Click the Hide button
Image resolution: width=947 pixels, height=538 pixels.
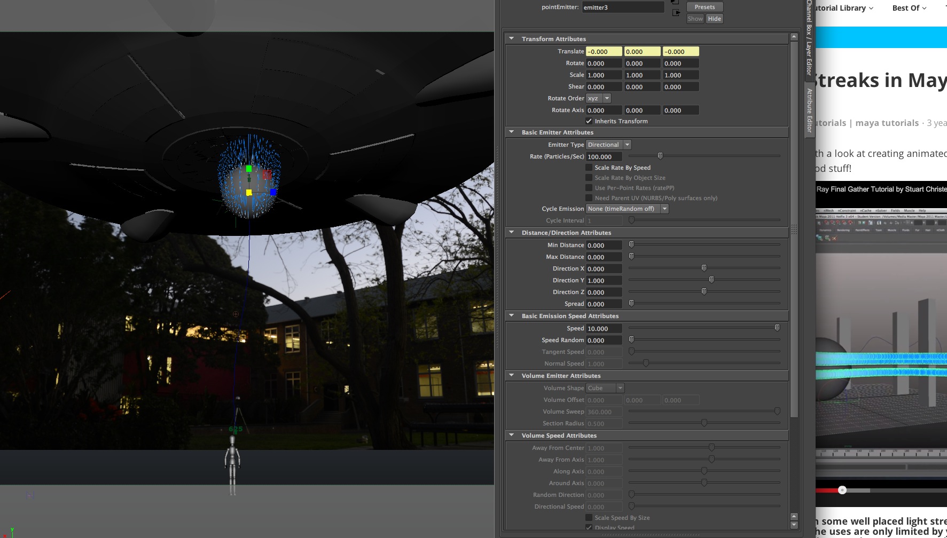[x=714, y=19]
